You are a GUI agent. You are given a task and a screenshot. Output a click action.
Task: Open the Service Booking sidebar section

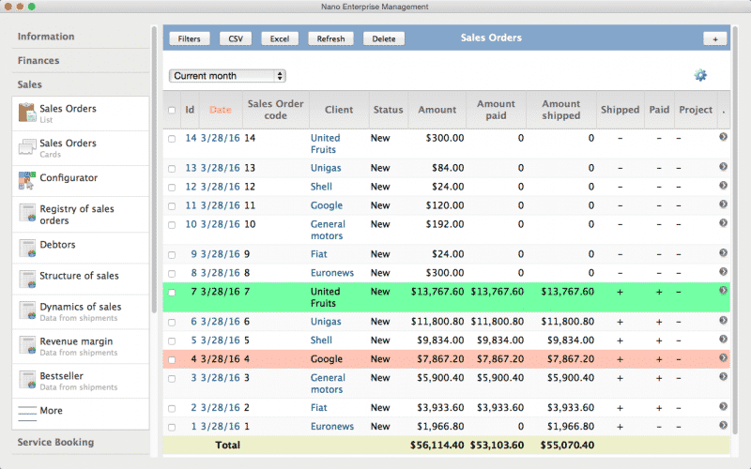tap(55, 442)
